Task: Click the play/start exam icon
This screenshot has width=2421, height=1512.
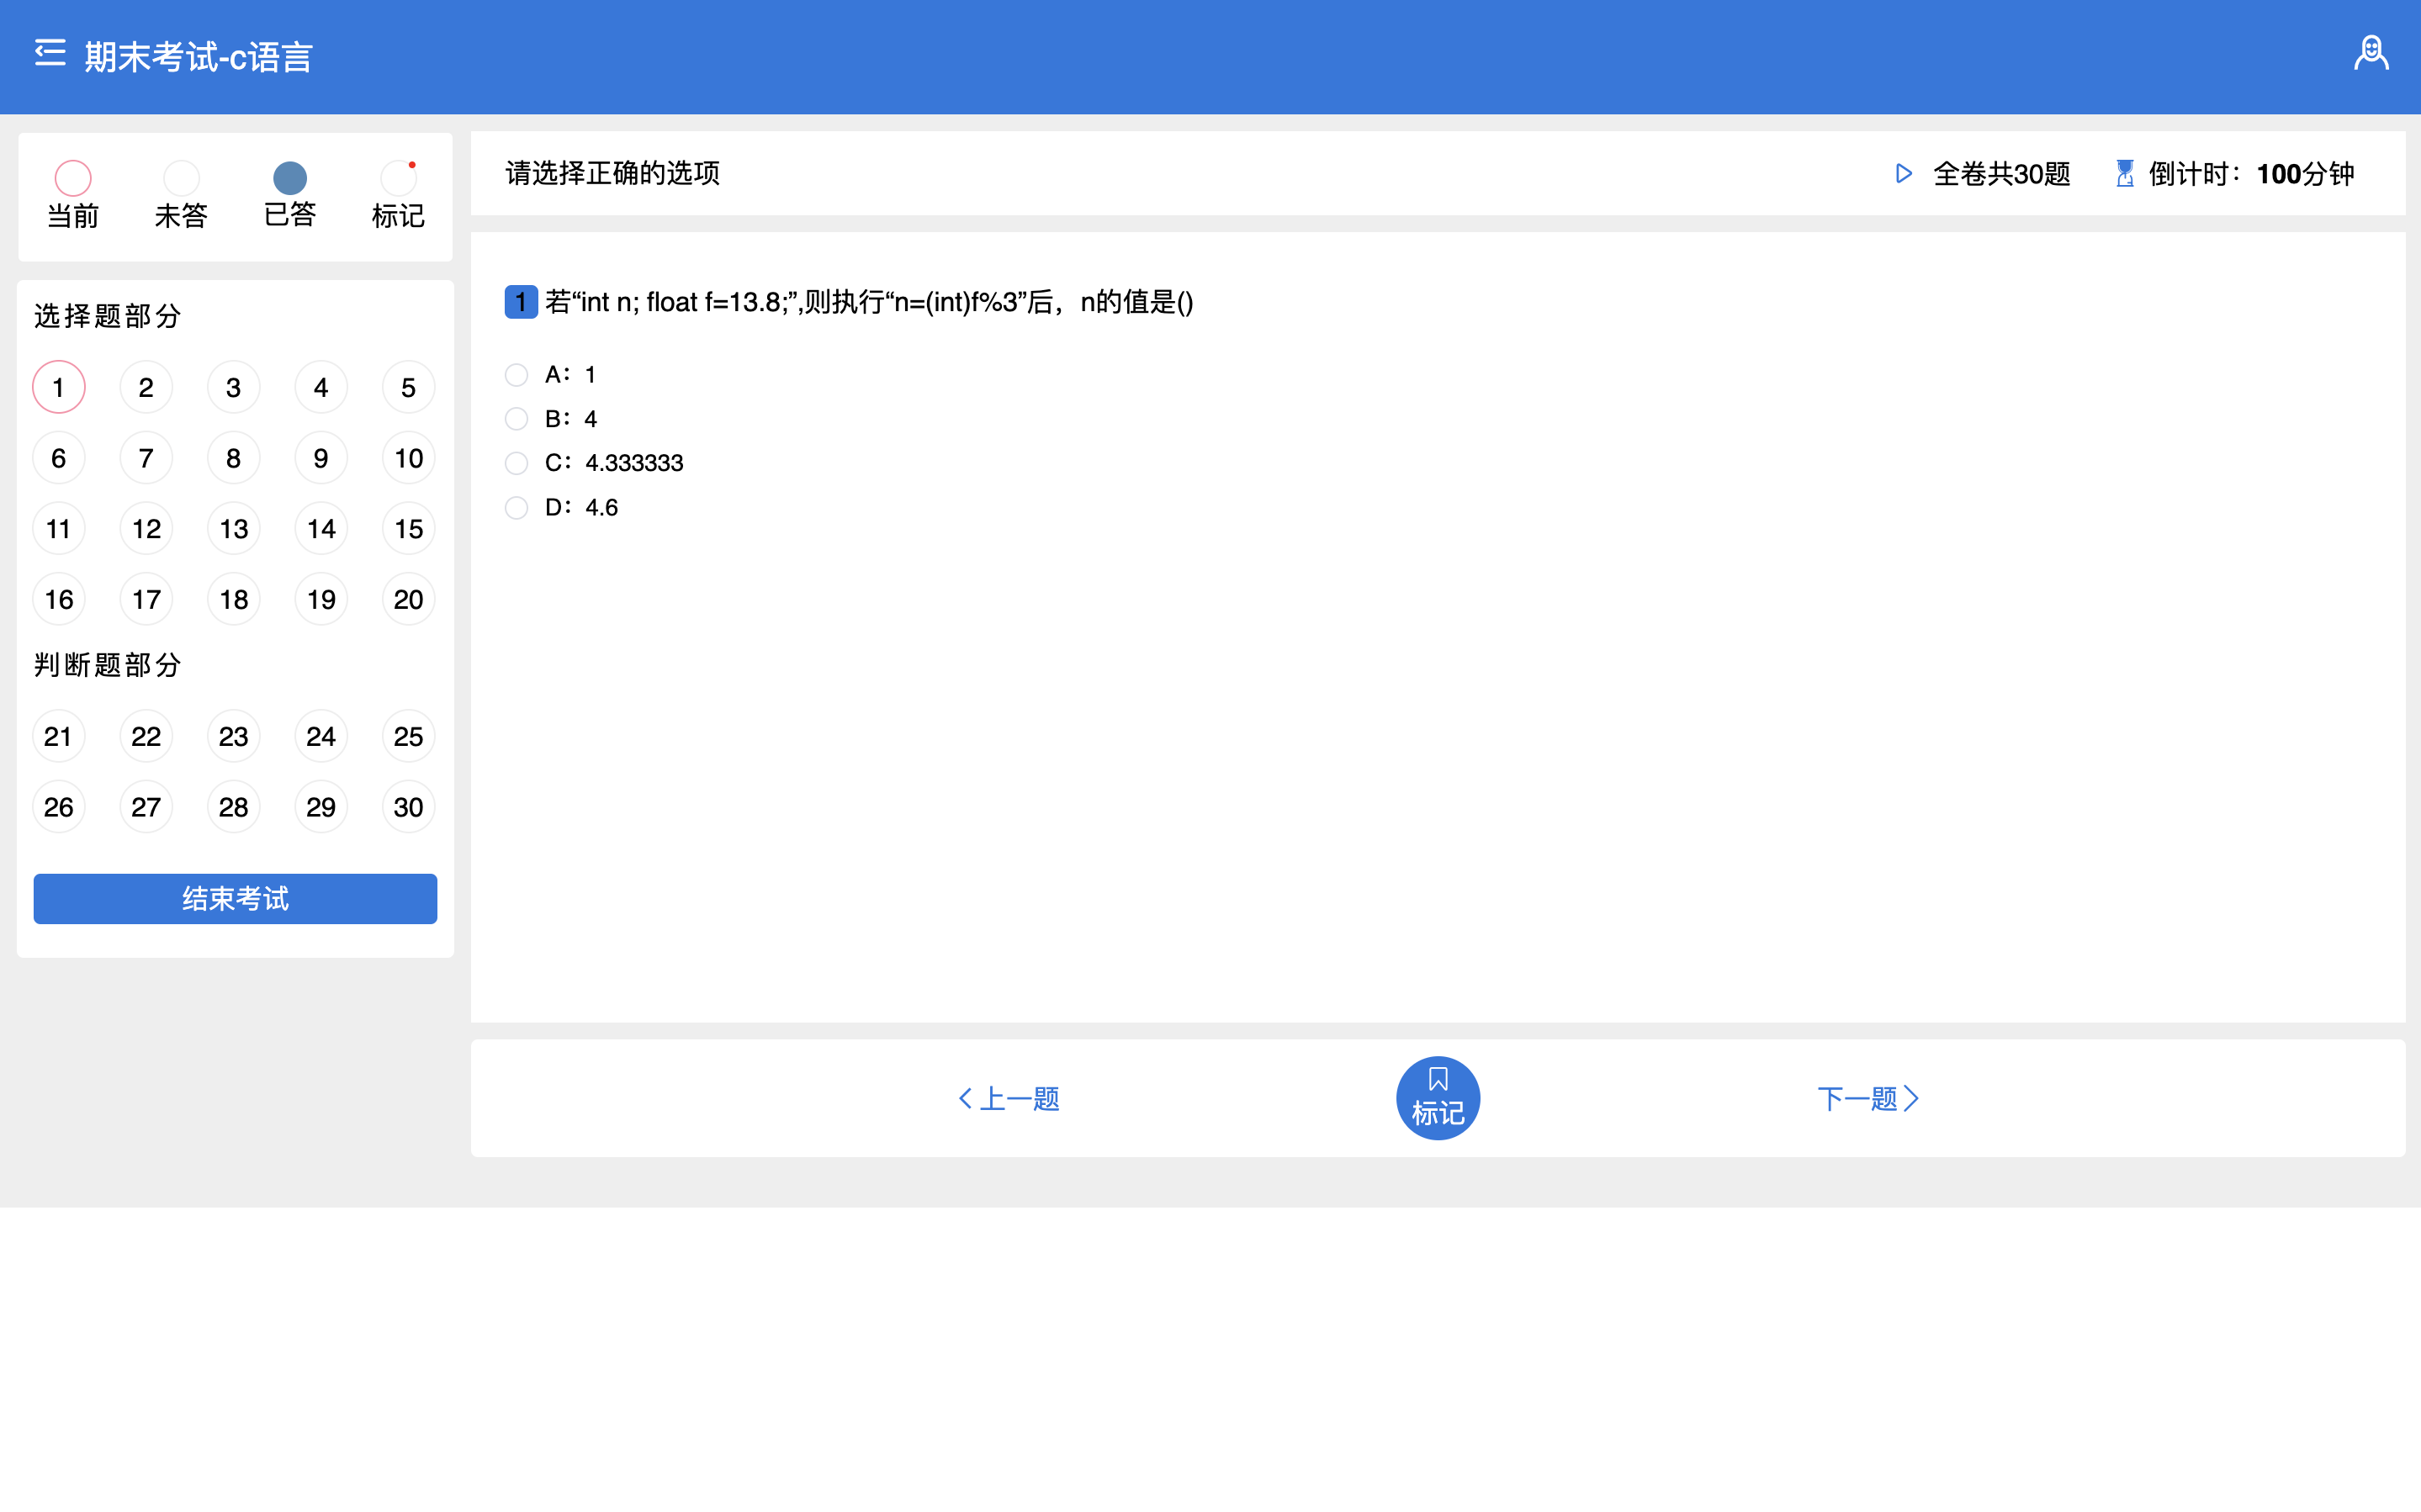Action: coord(1902,172)
